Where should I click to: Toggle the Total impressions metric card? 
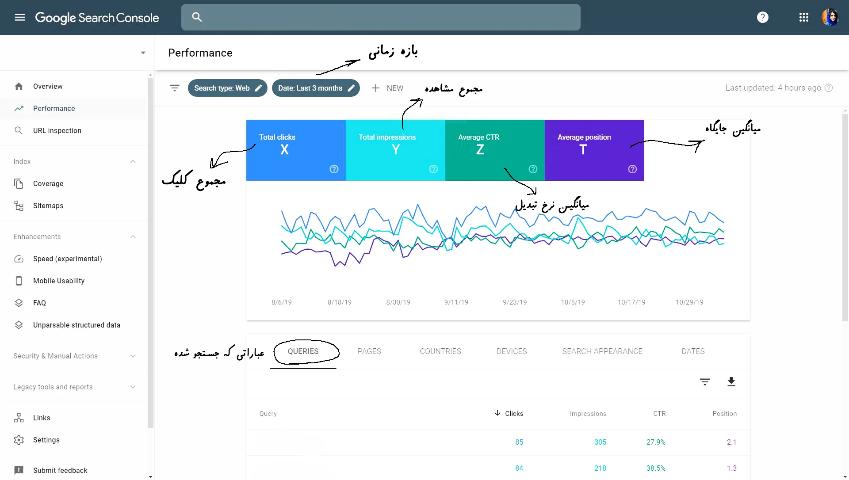395,150
